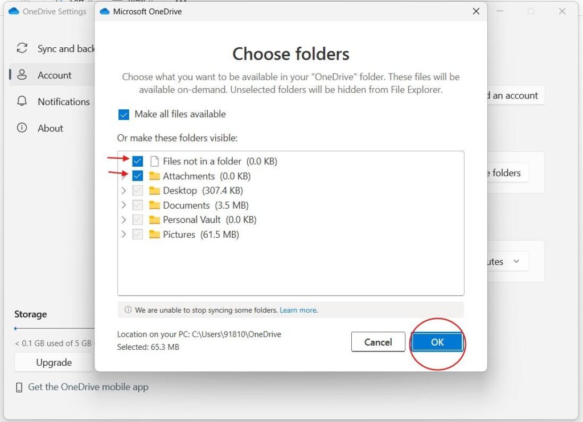Image resolution: width=583 pixels, height=422 pixels.
Task: Select the Files not in a folder row label
Action: (220, 161)
